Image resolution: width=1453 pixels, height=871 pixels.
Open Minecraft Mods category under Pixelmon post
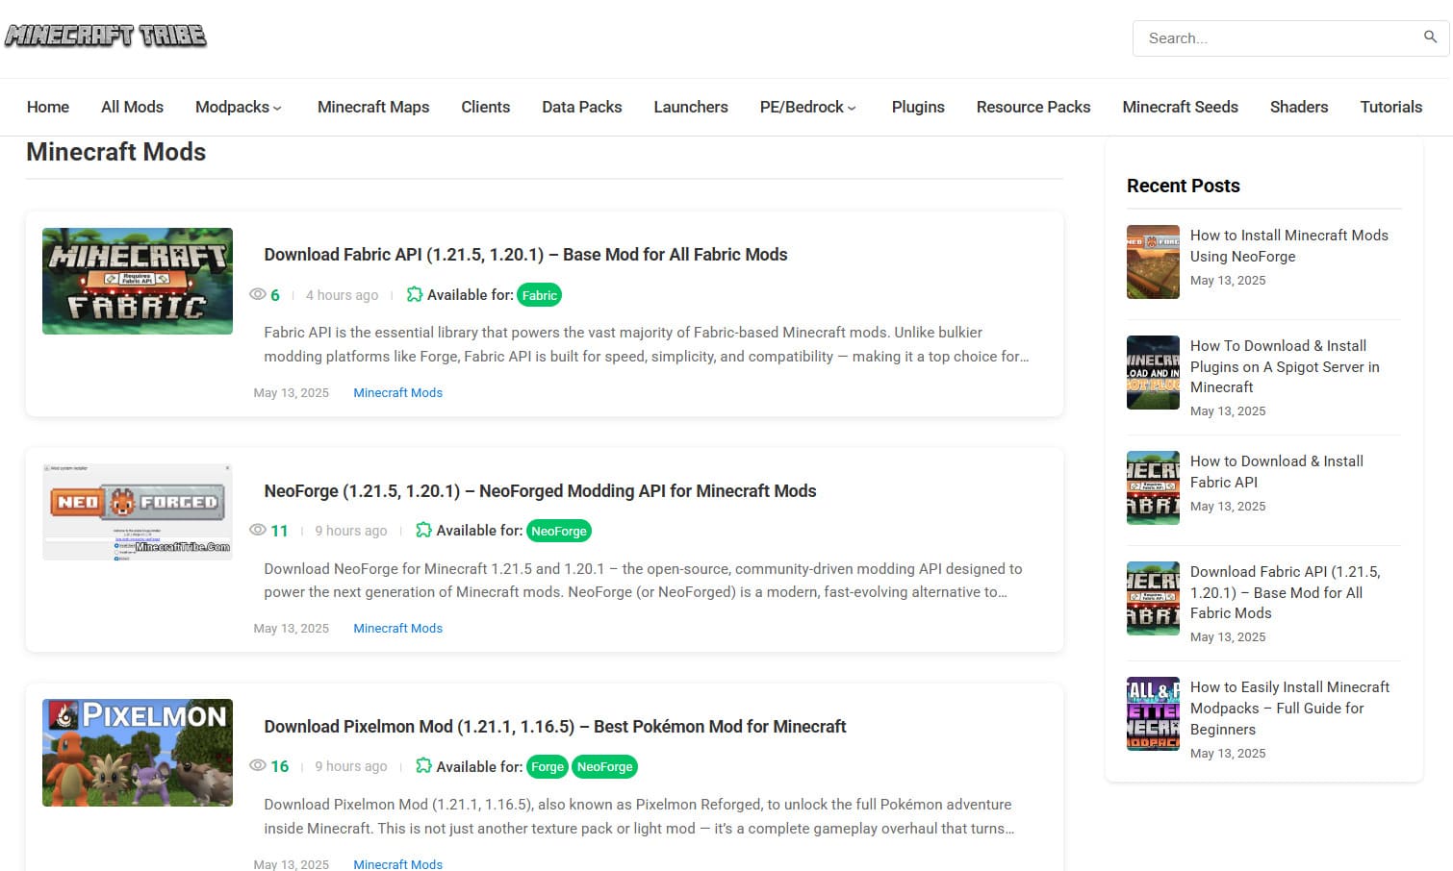397,864
